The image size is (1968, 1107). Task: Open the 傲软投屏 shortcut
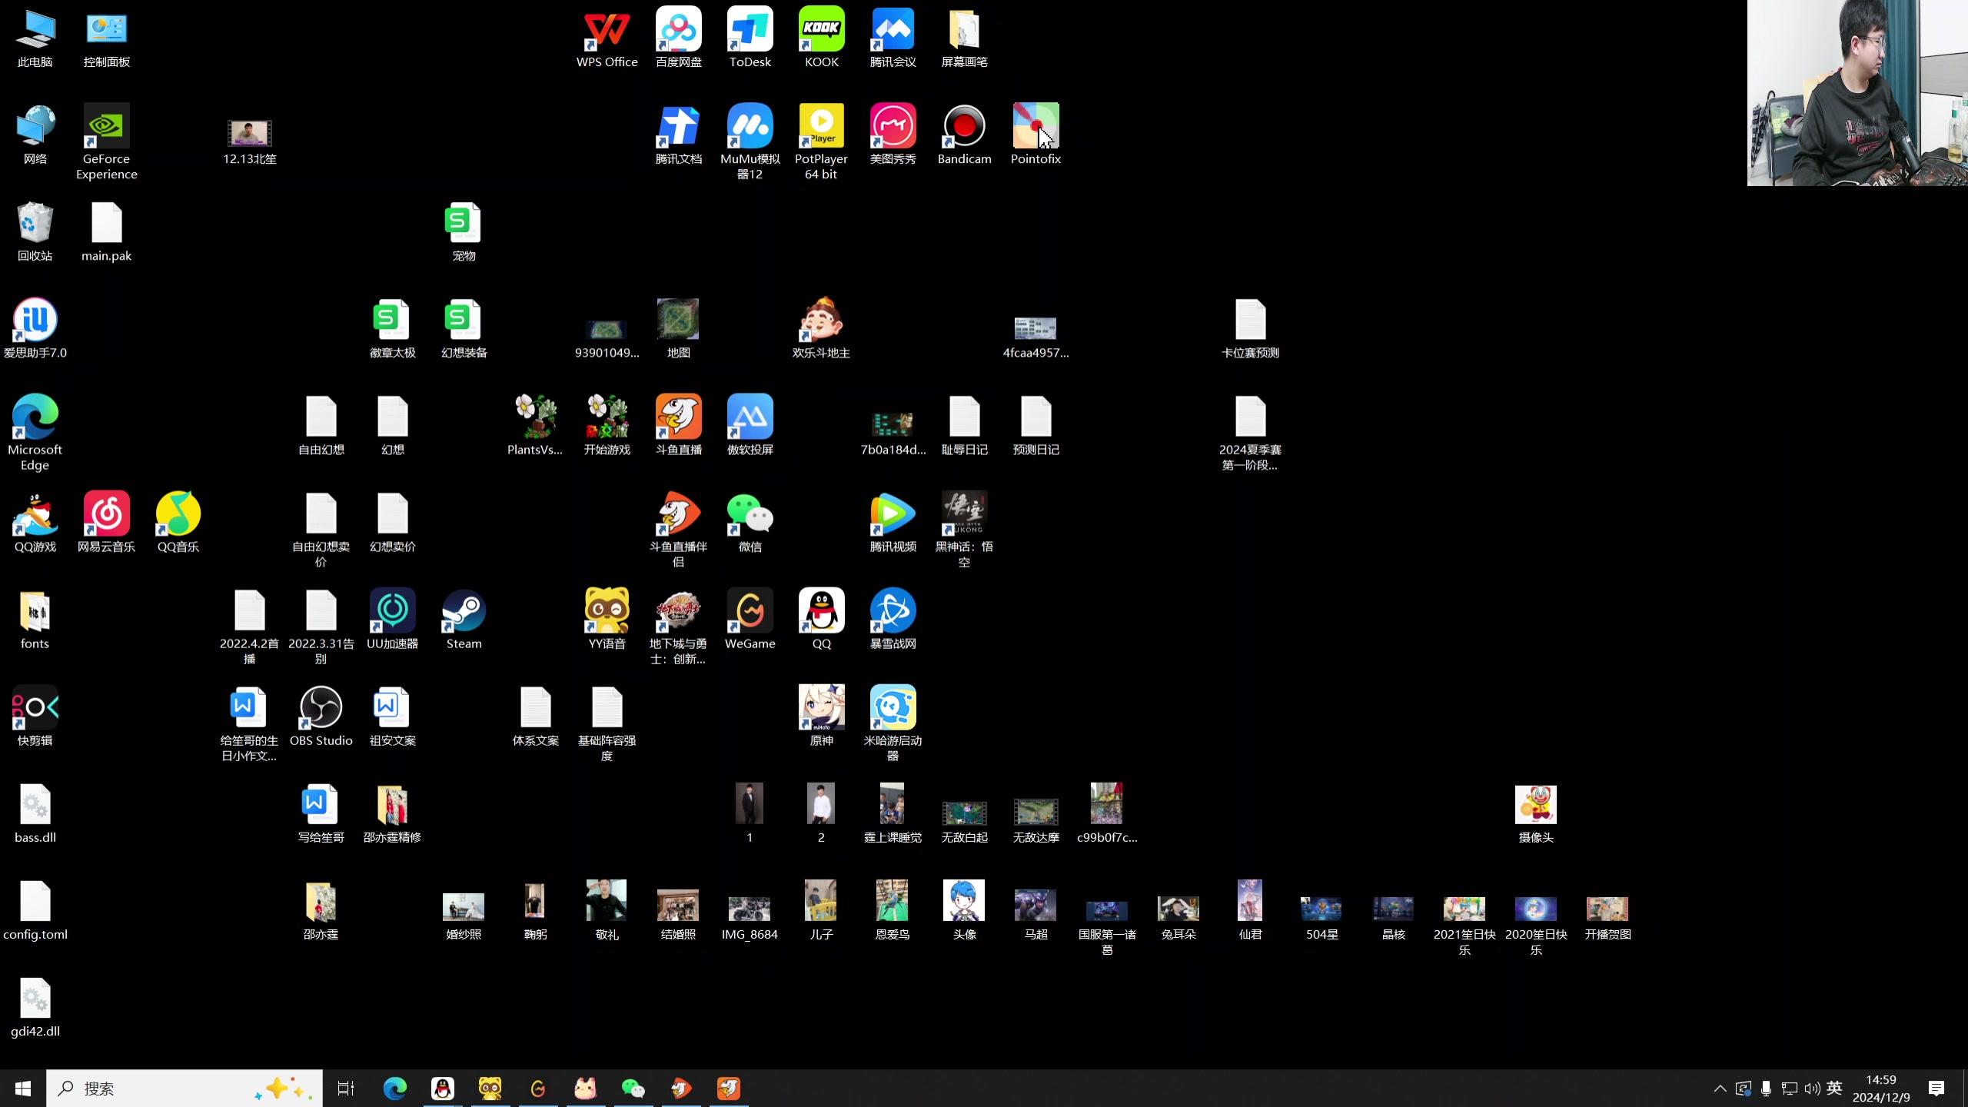click(750, 425)
